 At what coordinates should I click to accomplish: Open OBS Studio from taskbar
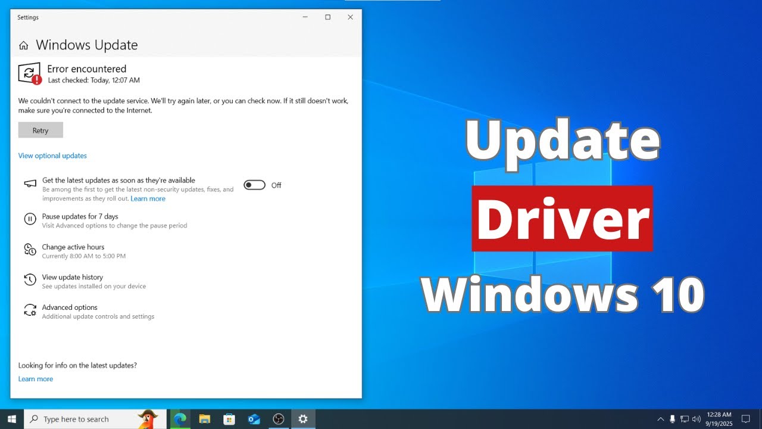click(279, 419)
